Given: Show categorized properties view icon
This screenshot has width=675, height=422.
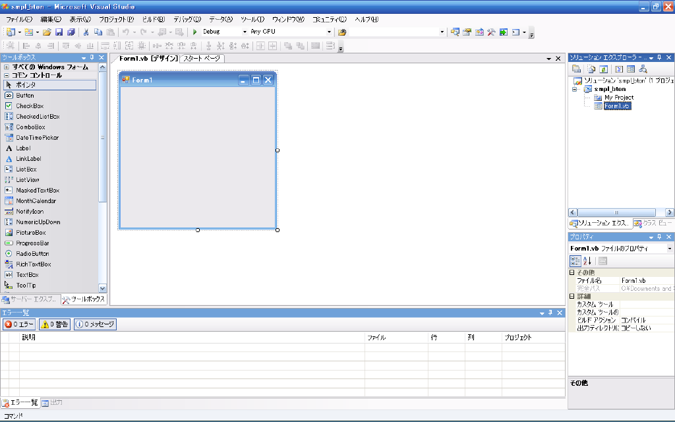Looking at the screenshot, I should 575,261.
